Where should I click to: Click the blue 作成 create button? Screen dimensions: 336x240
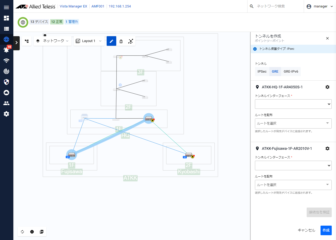pyautogui.click(x=326, y=230)
